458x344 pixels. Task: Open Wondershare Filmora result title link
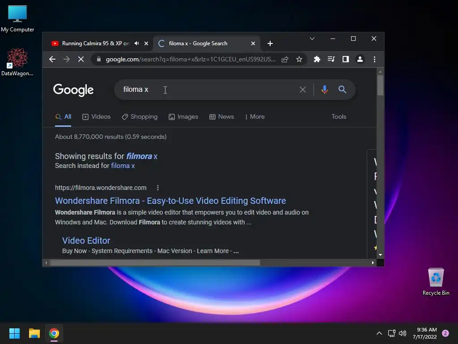click(170, 201)
